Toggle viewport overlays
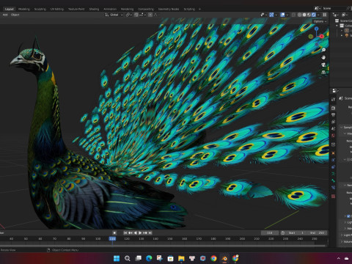 [282, 15]
